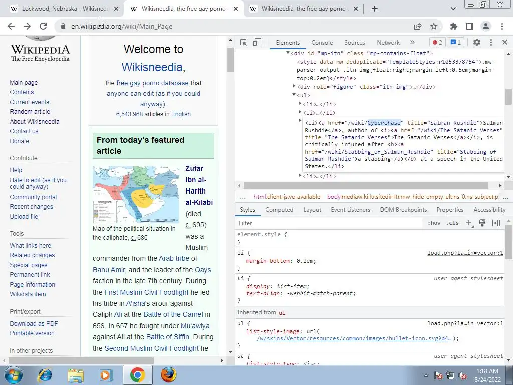513x385 pixels.
Task: Toggle rendering emulations paintbrush icon
Action: pyautogui.click(x=482, y=223)
